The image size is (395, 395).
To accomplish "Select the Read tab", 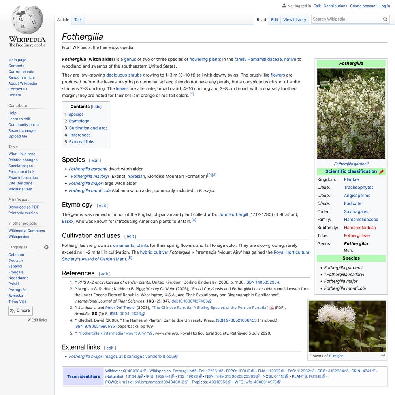I will [261, 20].
